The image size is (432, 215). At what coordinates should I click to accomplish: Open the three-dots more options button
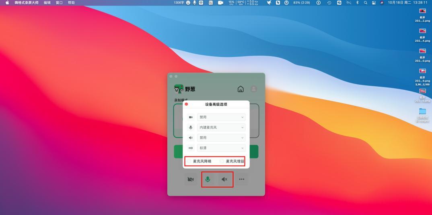(x=242, y=179)
